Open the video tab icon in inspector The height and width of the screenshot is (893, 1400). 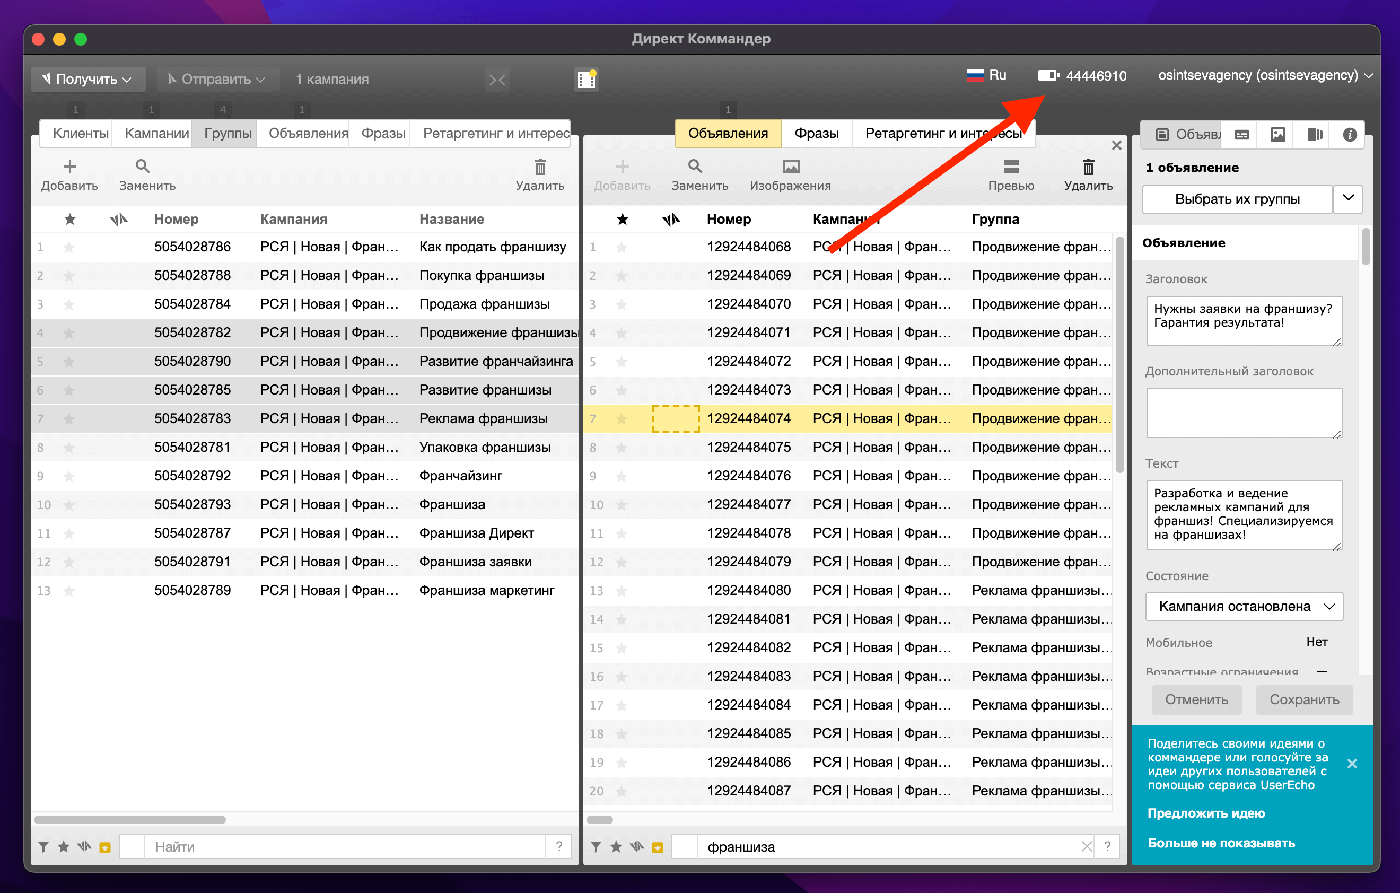pos(1314,135)
